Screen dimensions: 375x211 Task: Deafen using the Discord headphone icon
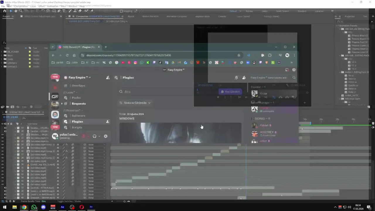coord(94,136)
